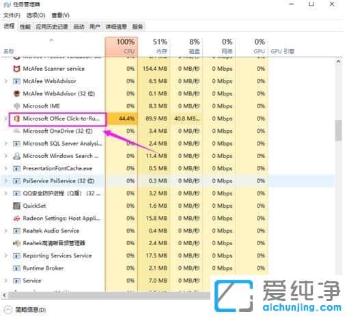Click the Microsoft IME process icon
The width and height of the screenshot is (347, 316).
[16, 106]
